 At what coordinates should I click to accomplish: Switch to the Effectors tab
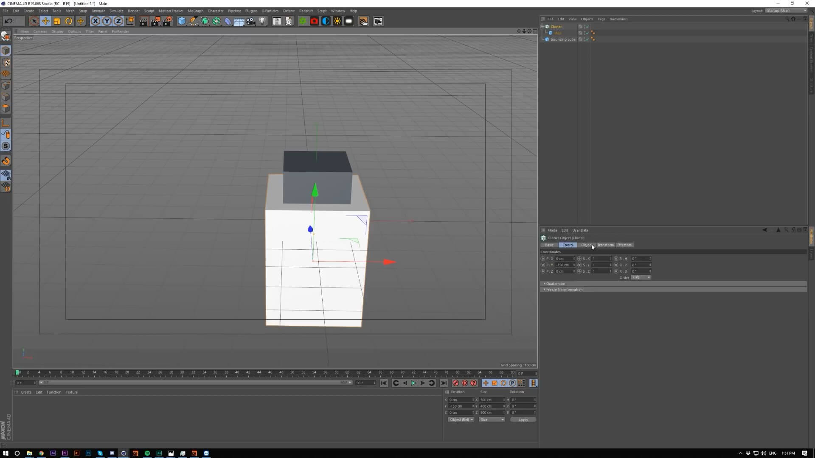[624, 245]
